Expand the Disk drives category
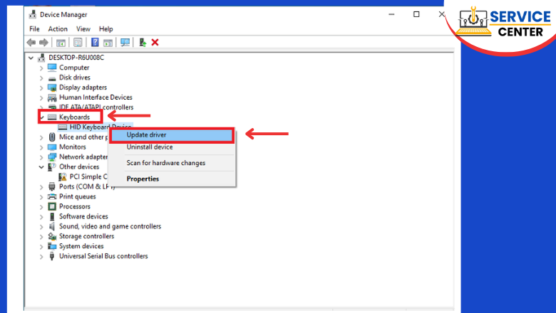The height and width of the screenshot is (313, 556). click(41, 78)
